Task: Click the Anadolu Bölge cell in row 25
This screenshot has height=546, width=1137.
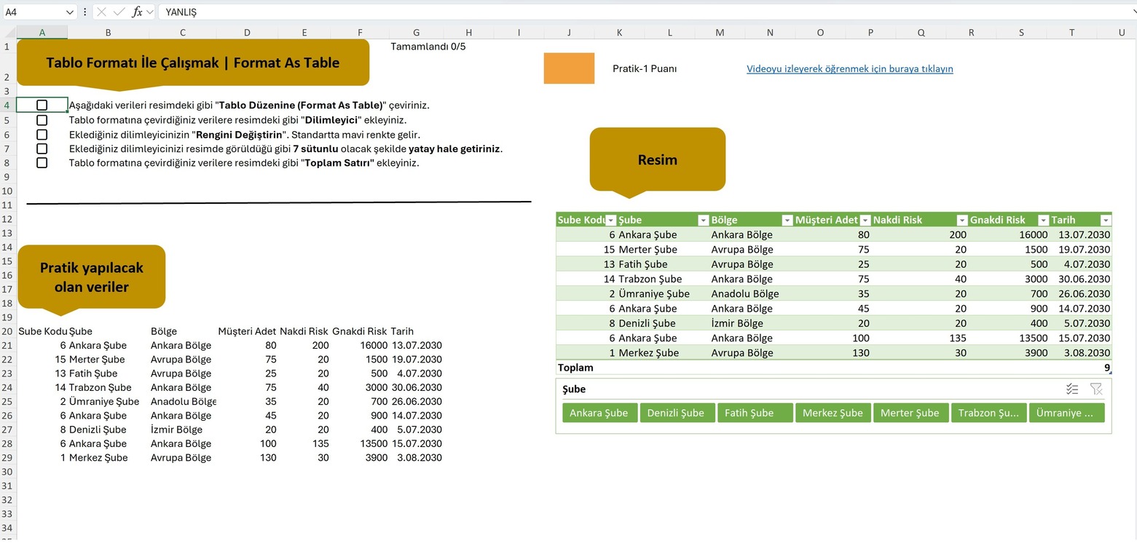Action: 184,402
